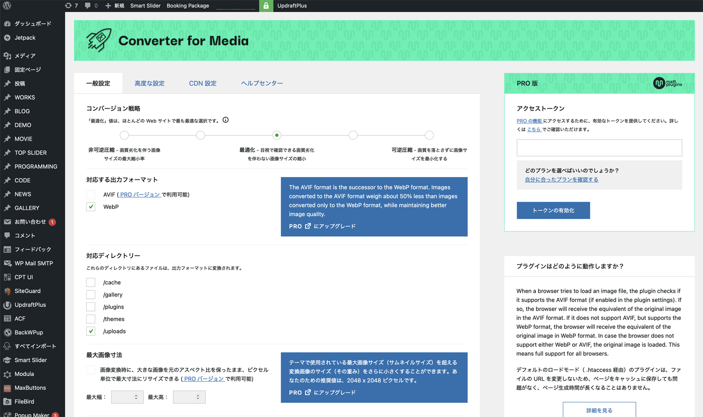Switch to the 高度な設定 tab

150,83
